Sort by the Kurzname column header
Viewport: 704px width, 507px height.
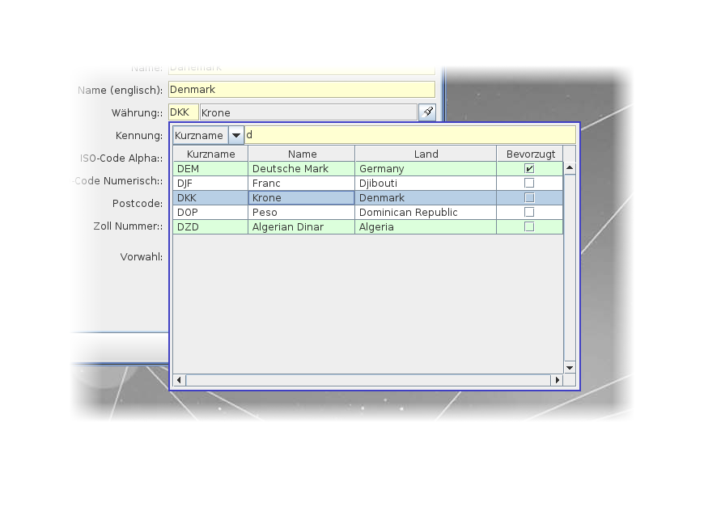click(210, 154)
